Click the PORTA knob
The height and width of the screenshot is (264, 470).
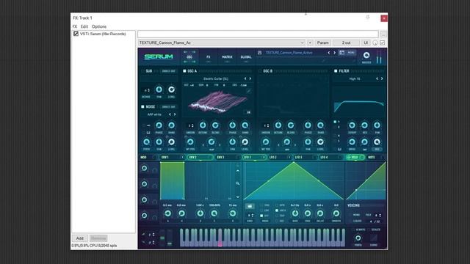tap(358, 238)
